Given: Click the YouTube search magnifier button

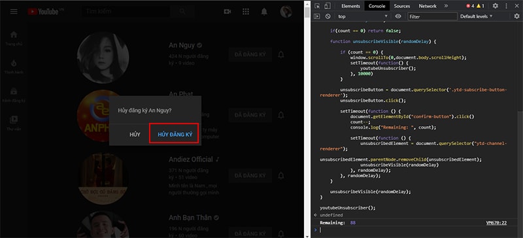Looking at the screenshot, I should click(x=182, y=11).
